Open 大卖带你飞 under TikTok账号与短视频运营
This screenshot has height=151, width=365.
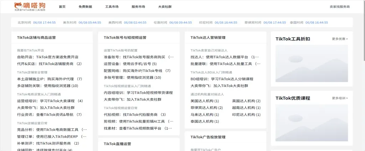click(133, 100)
